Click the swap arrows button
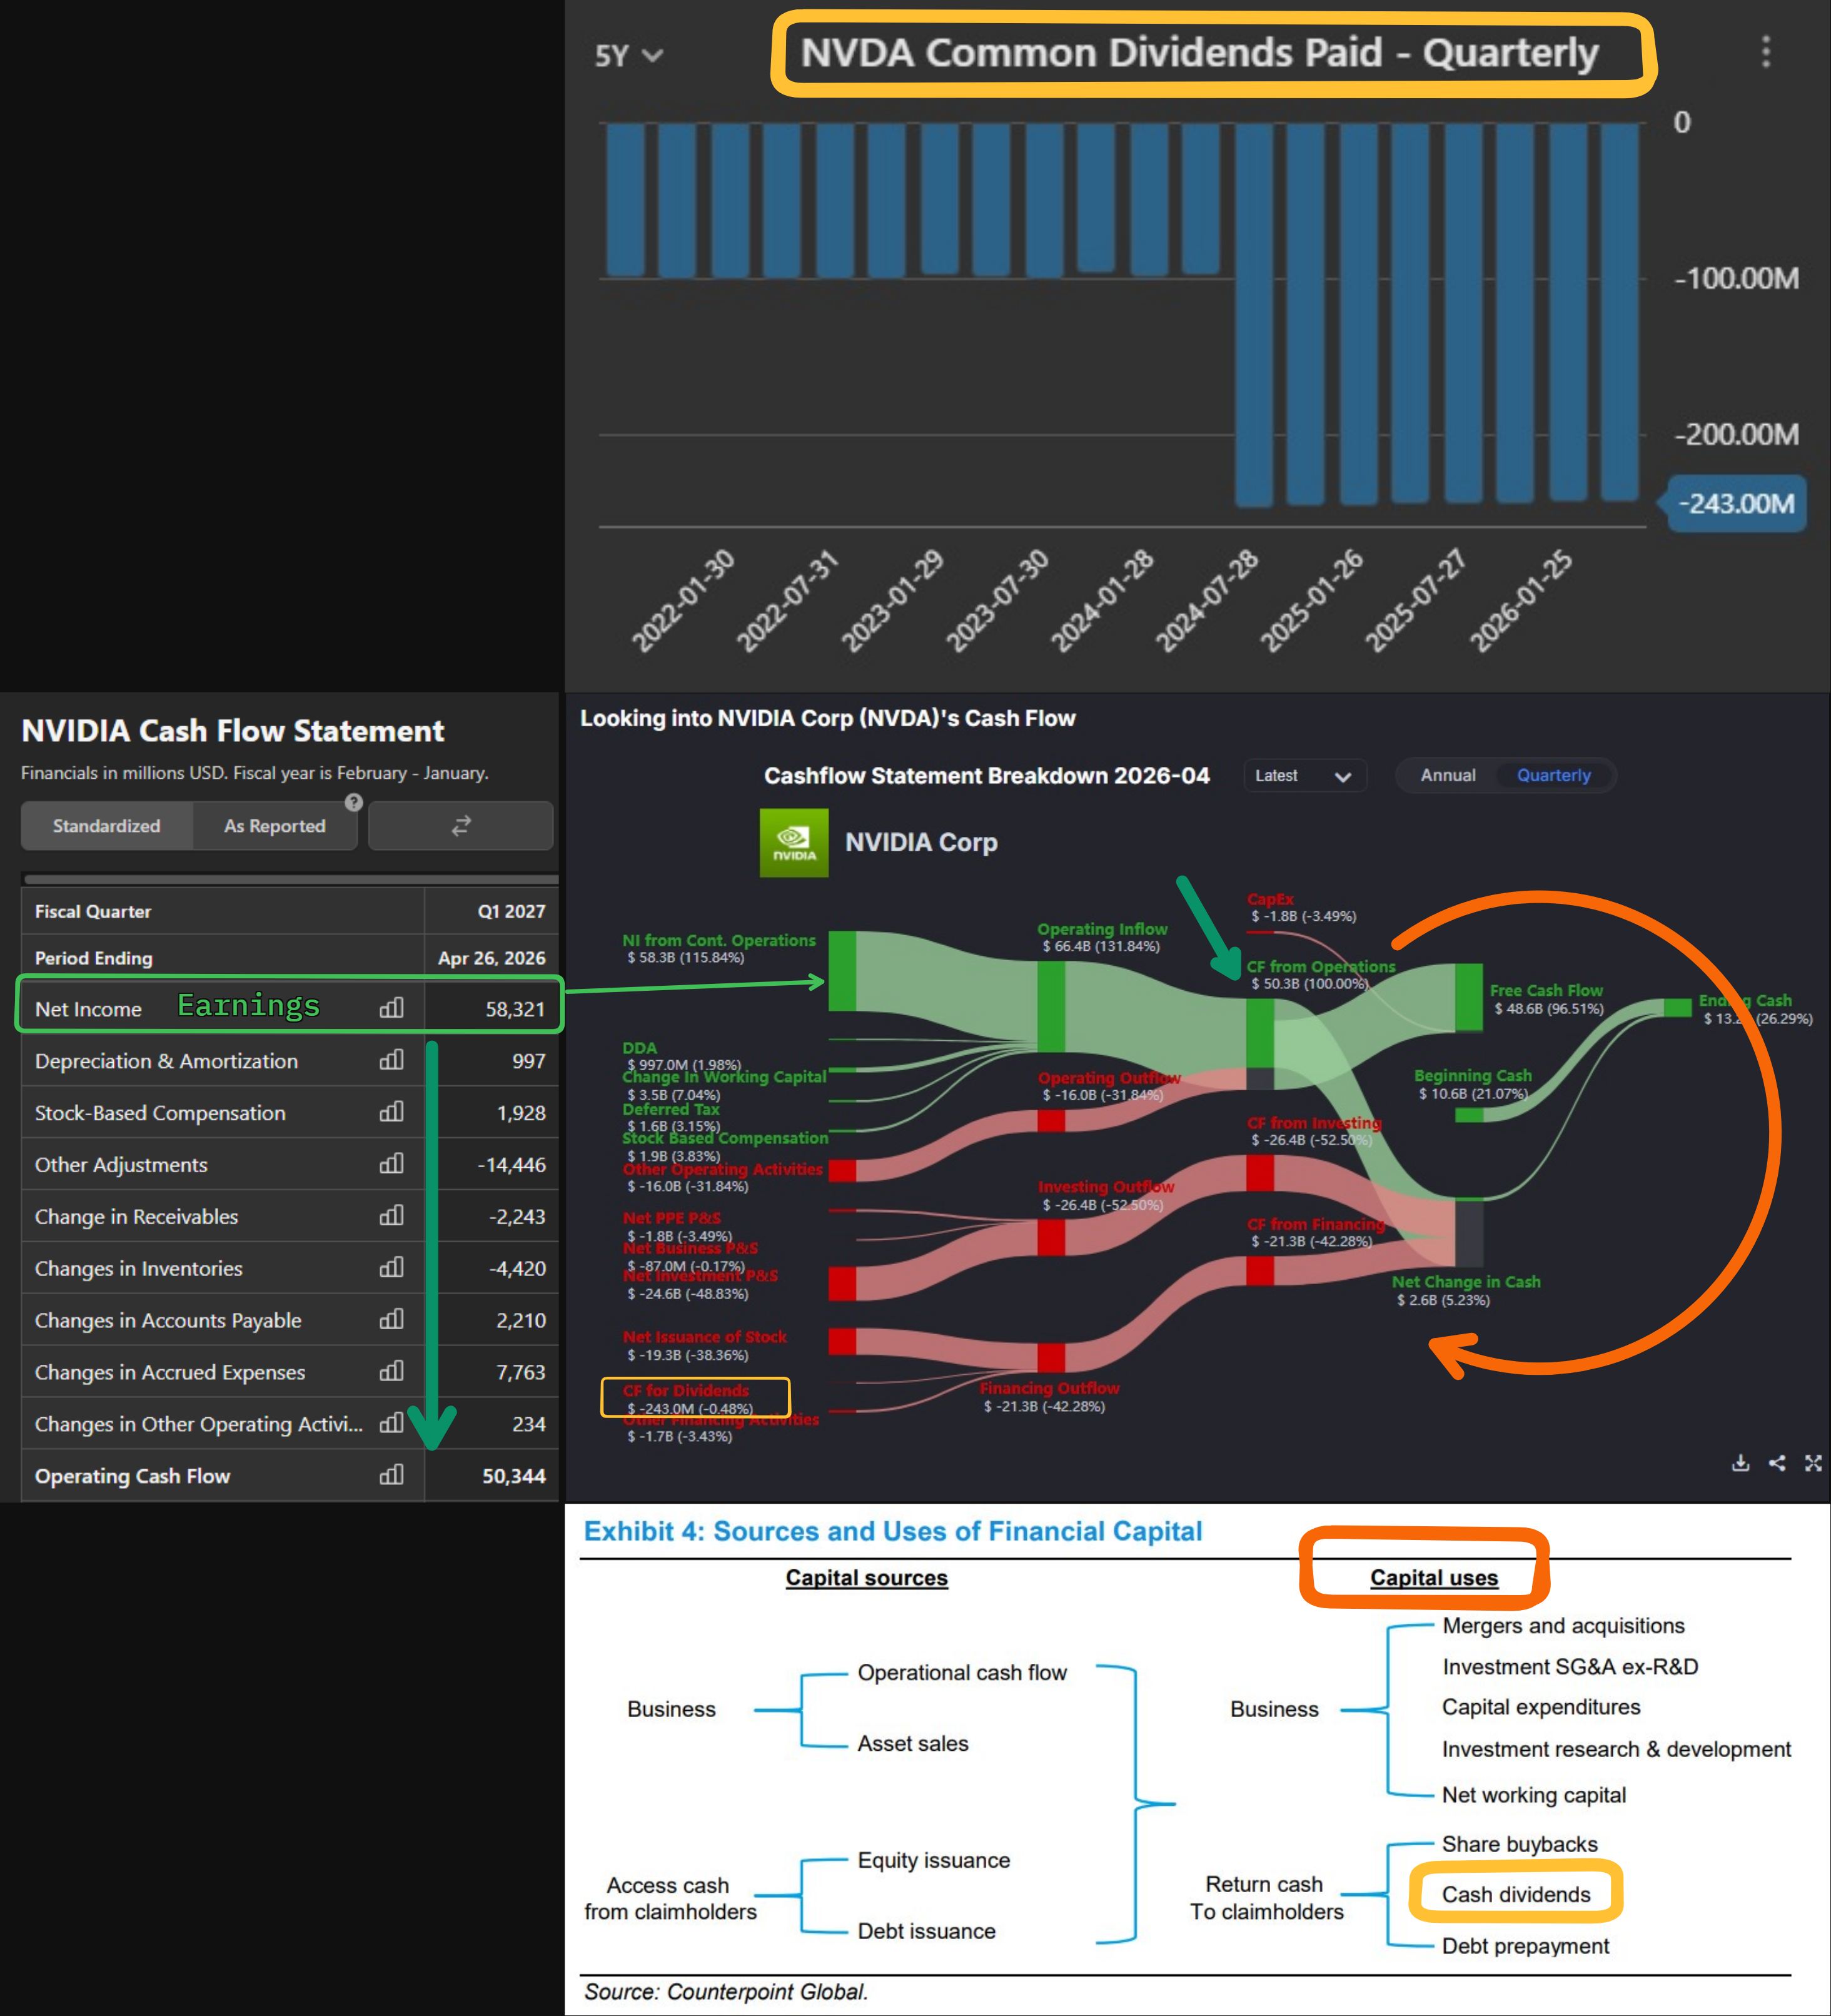The width and height of the screenshot is (1831, 2016). pyautogui.click(x=461, y=826)
